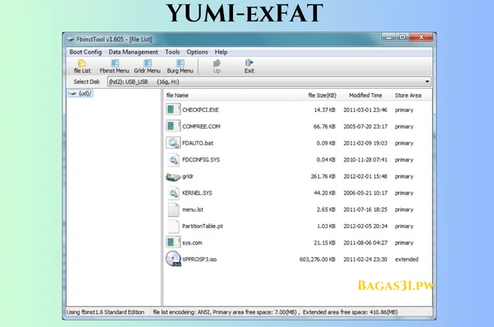494x327 pixels.
Task: Click the Up toolbar icon
Action: pyautogui.click(x=217, y=66)
